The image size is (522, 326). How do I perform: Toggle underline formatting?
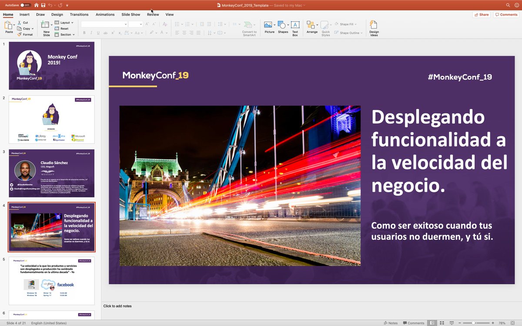pos(98,33)
